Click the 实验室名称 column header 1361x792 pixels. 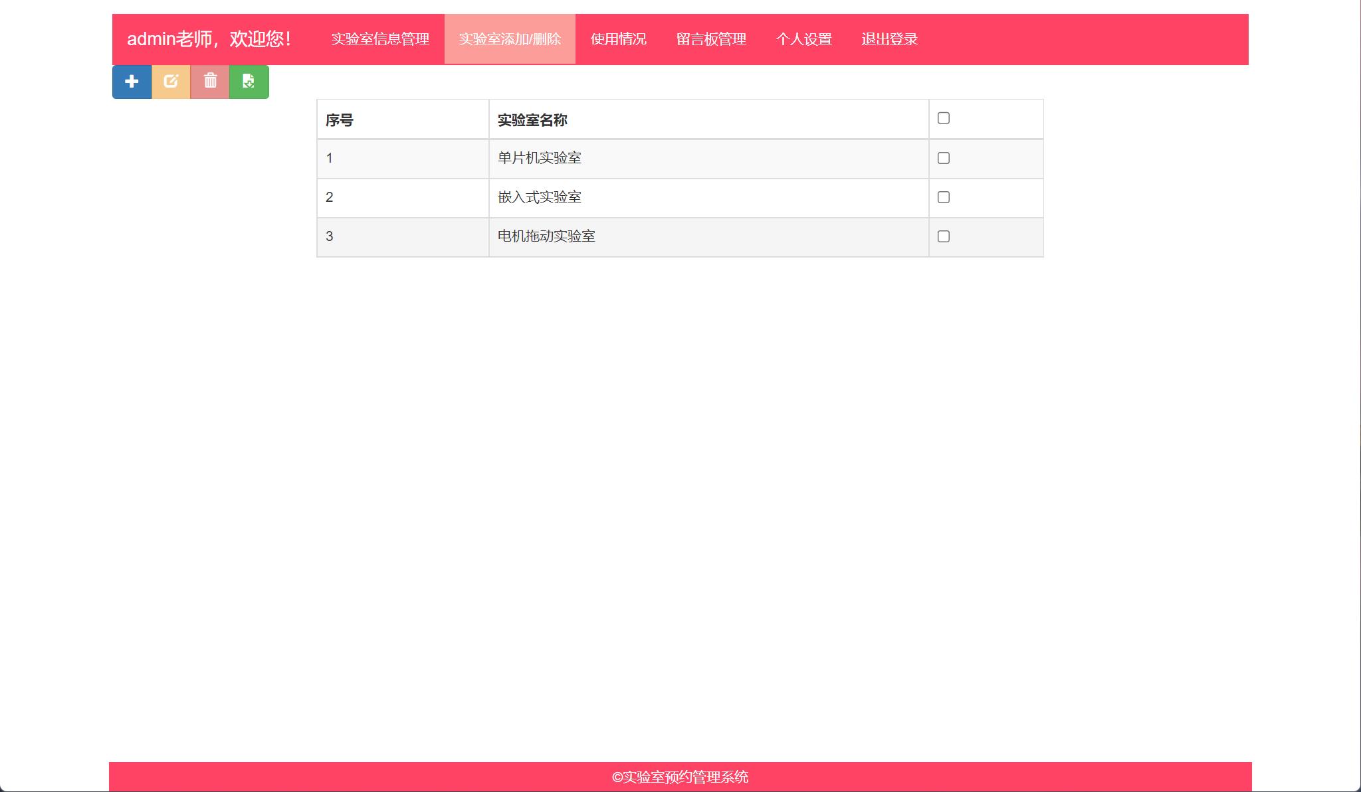pos(532,121)
